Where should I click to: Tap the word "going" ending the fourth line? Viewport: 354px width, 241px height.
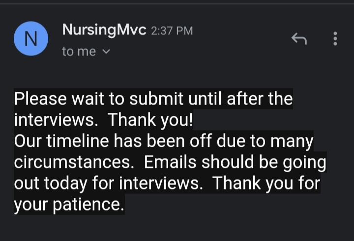coord(304,163)
